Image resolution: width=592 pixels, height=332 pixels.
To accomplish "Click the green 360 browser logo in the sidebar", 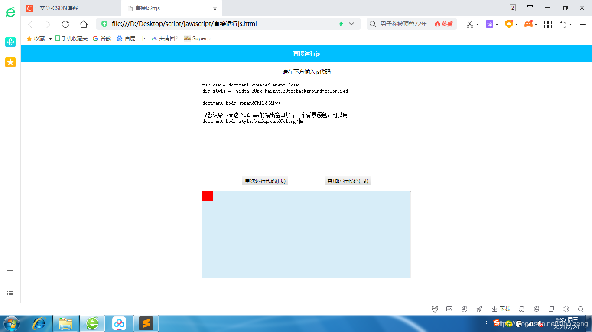I will pos(10,13).
